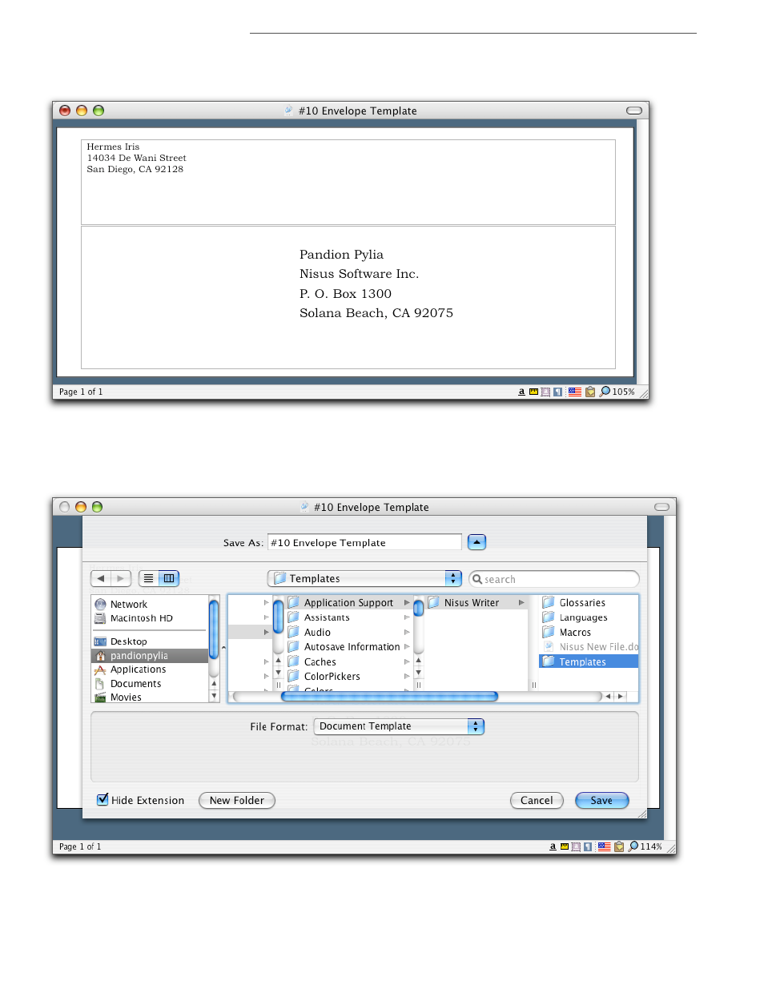Click the 'Pandion Pylia' address line
Viewport: 764px width, 989px height.
341,255
